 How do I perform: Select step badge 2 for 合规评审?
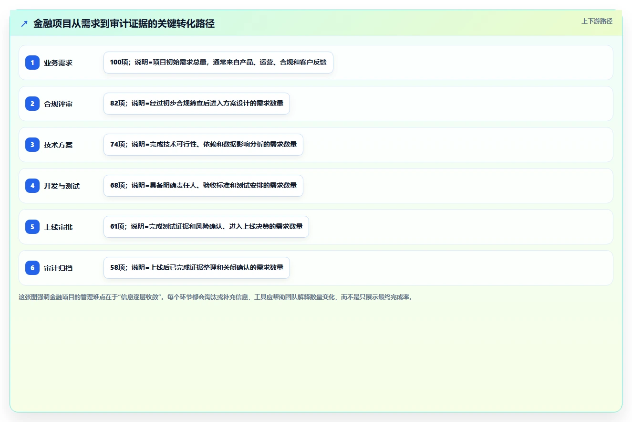pyautogui.click(x=32, y=104)
